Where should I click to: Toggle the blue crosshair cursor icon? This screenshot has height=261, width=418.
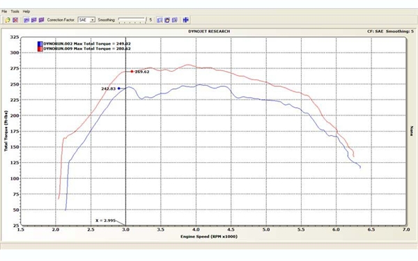tap(186, 20)
